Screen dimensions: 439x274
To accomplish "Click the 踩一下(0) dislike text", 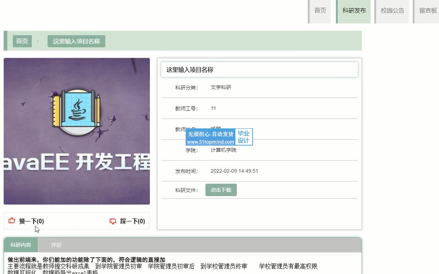I will (x=132, y=221).
